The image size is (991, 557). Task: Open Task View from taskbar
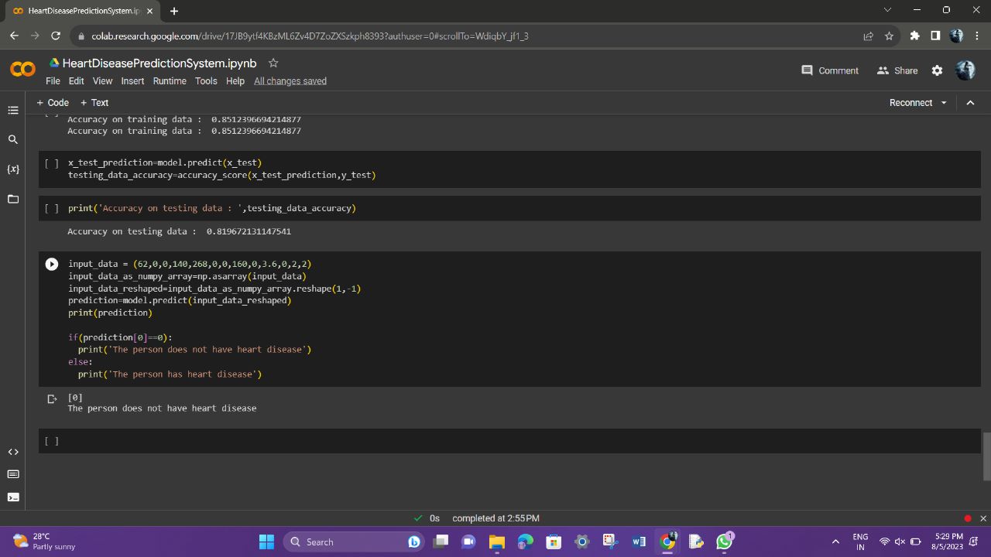[441, 542]
